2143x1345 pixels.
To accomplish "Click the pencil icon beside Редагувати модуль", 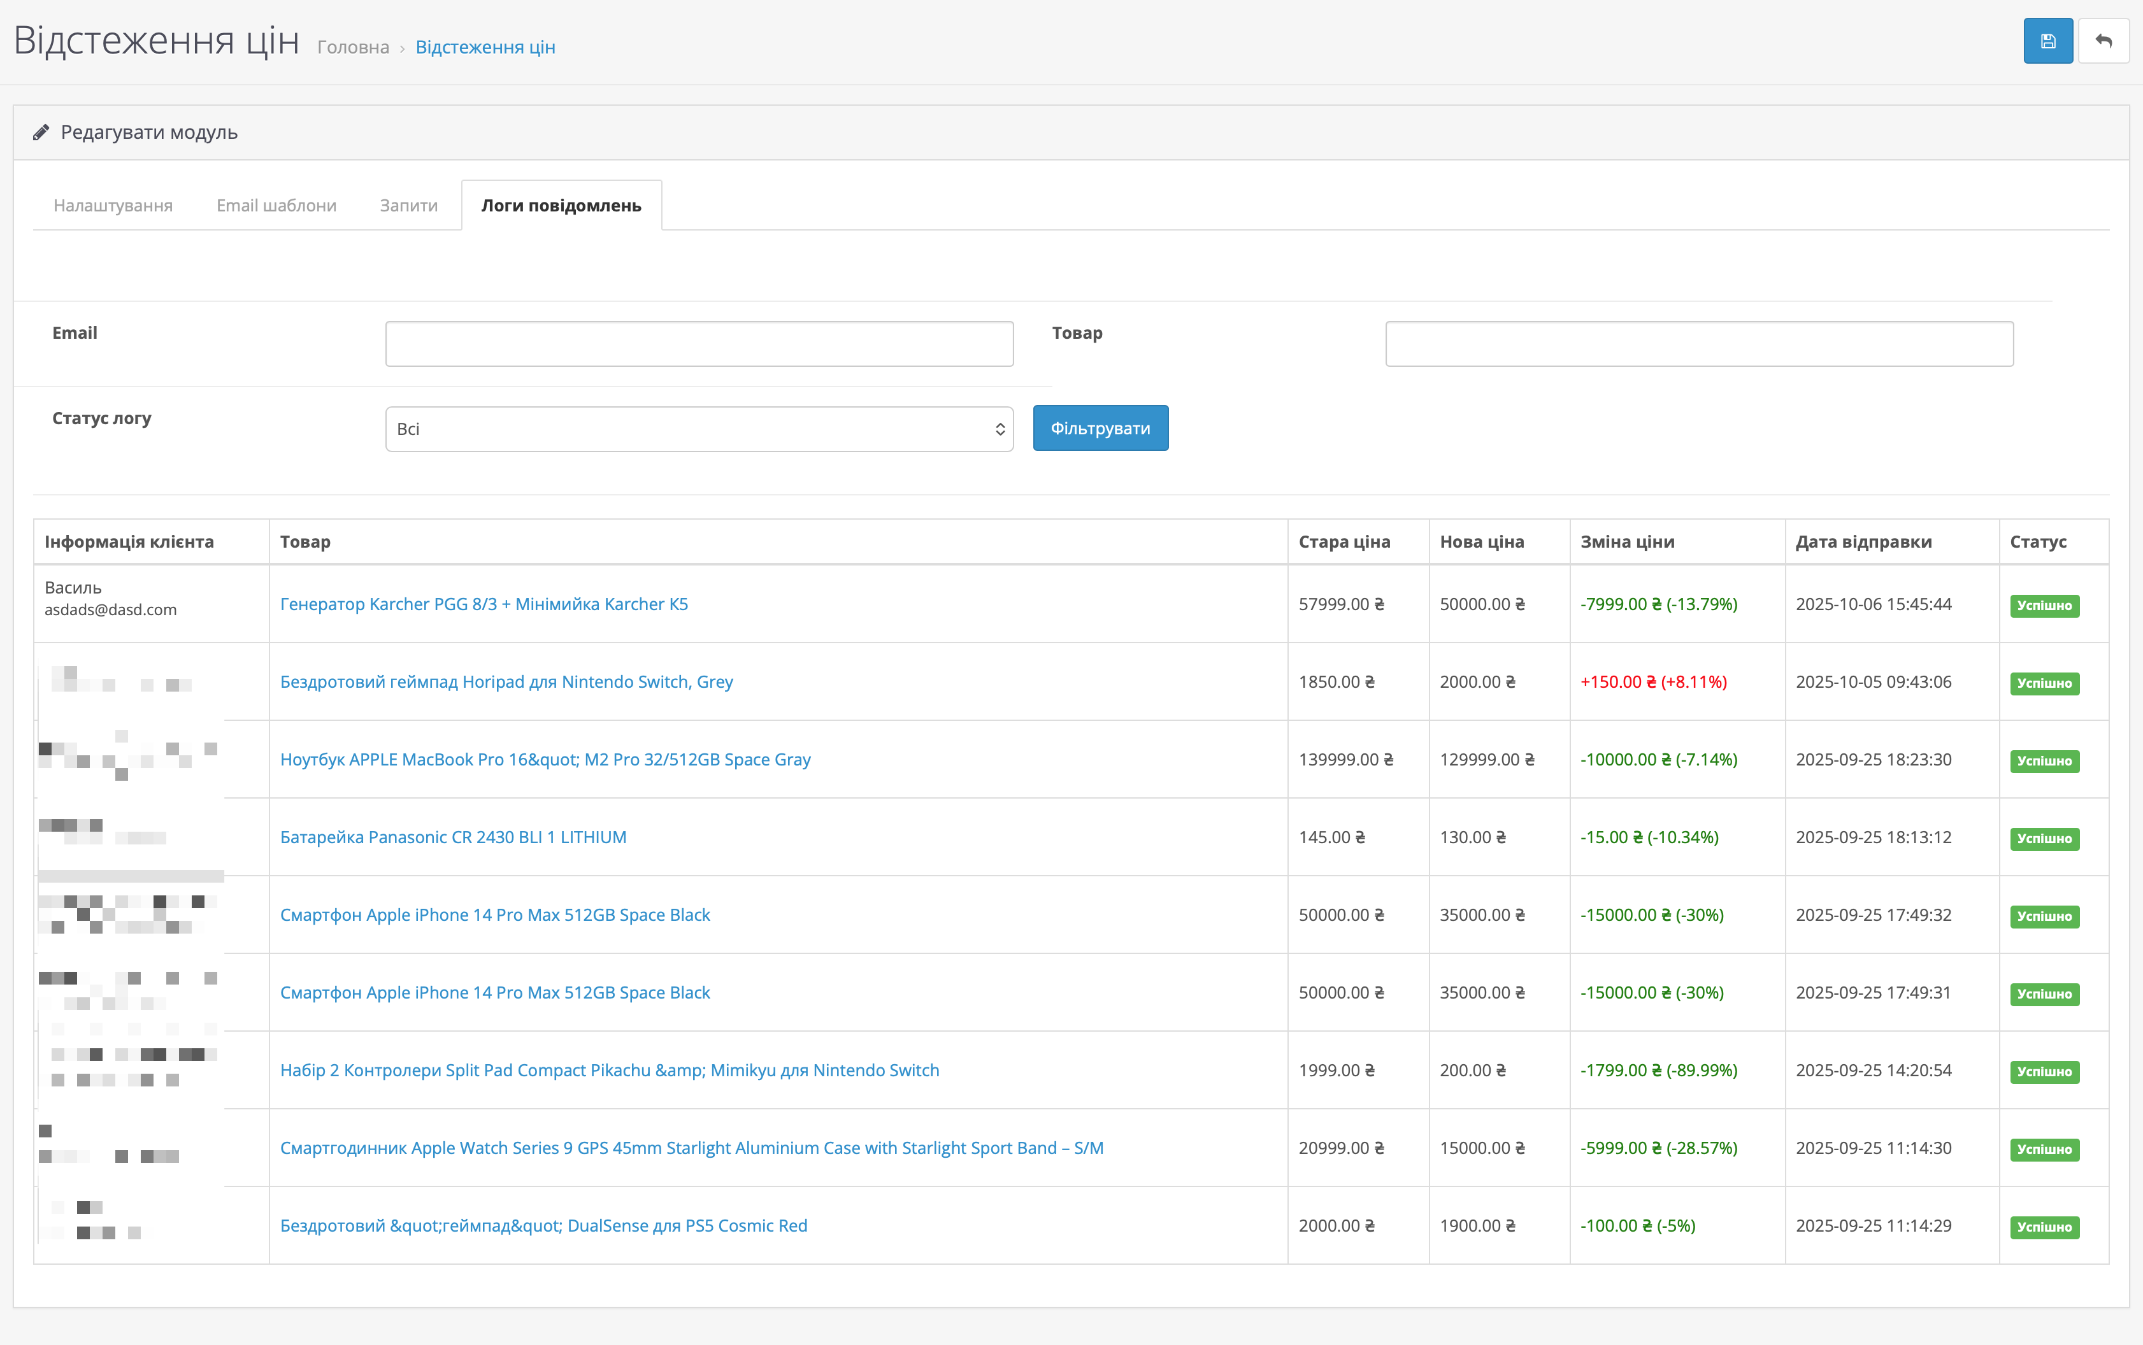I will pyautogui.click(x=41, y=132).
